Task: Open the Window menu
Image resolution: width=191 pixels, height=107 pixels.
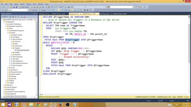Action: pyautogui.click(x=41, y=4)
